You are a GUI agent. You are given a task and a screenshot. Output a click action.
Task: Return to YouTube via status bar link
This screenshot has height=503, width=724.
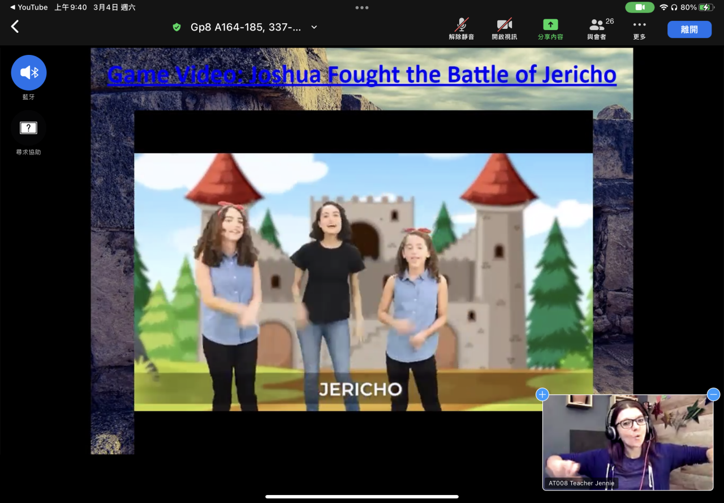(29, 7)
